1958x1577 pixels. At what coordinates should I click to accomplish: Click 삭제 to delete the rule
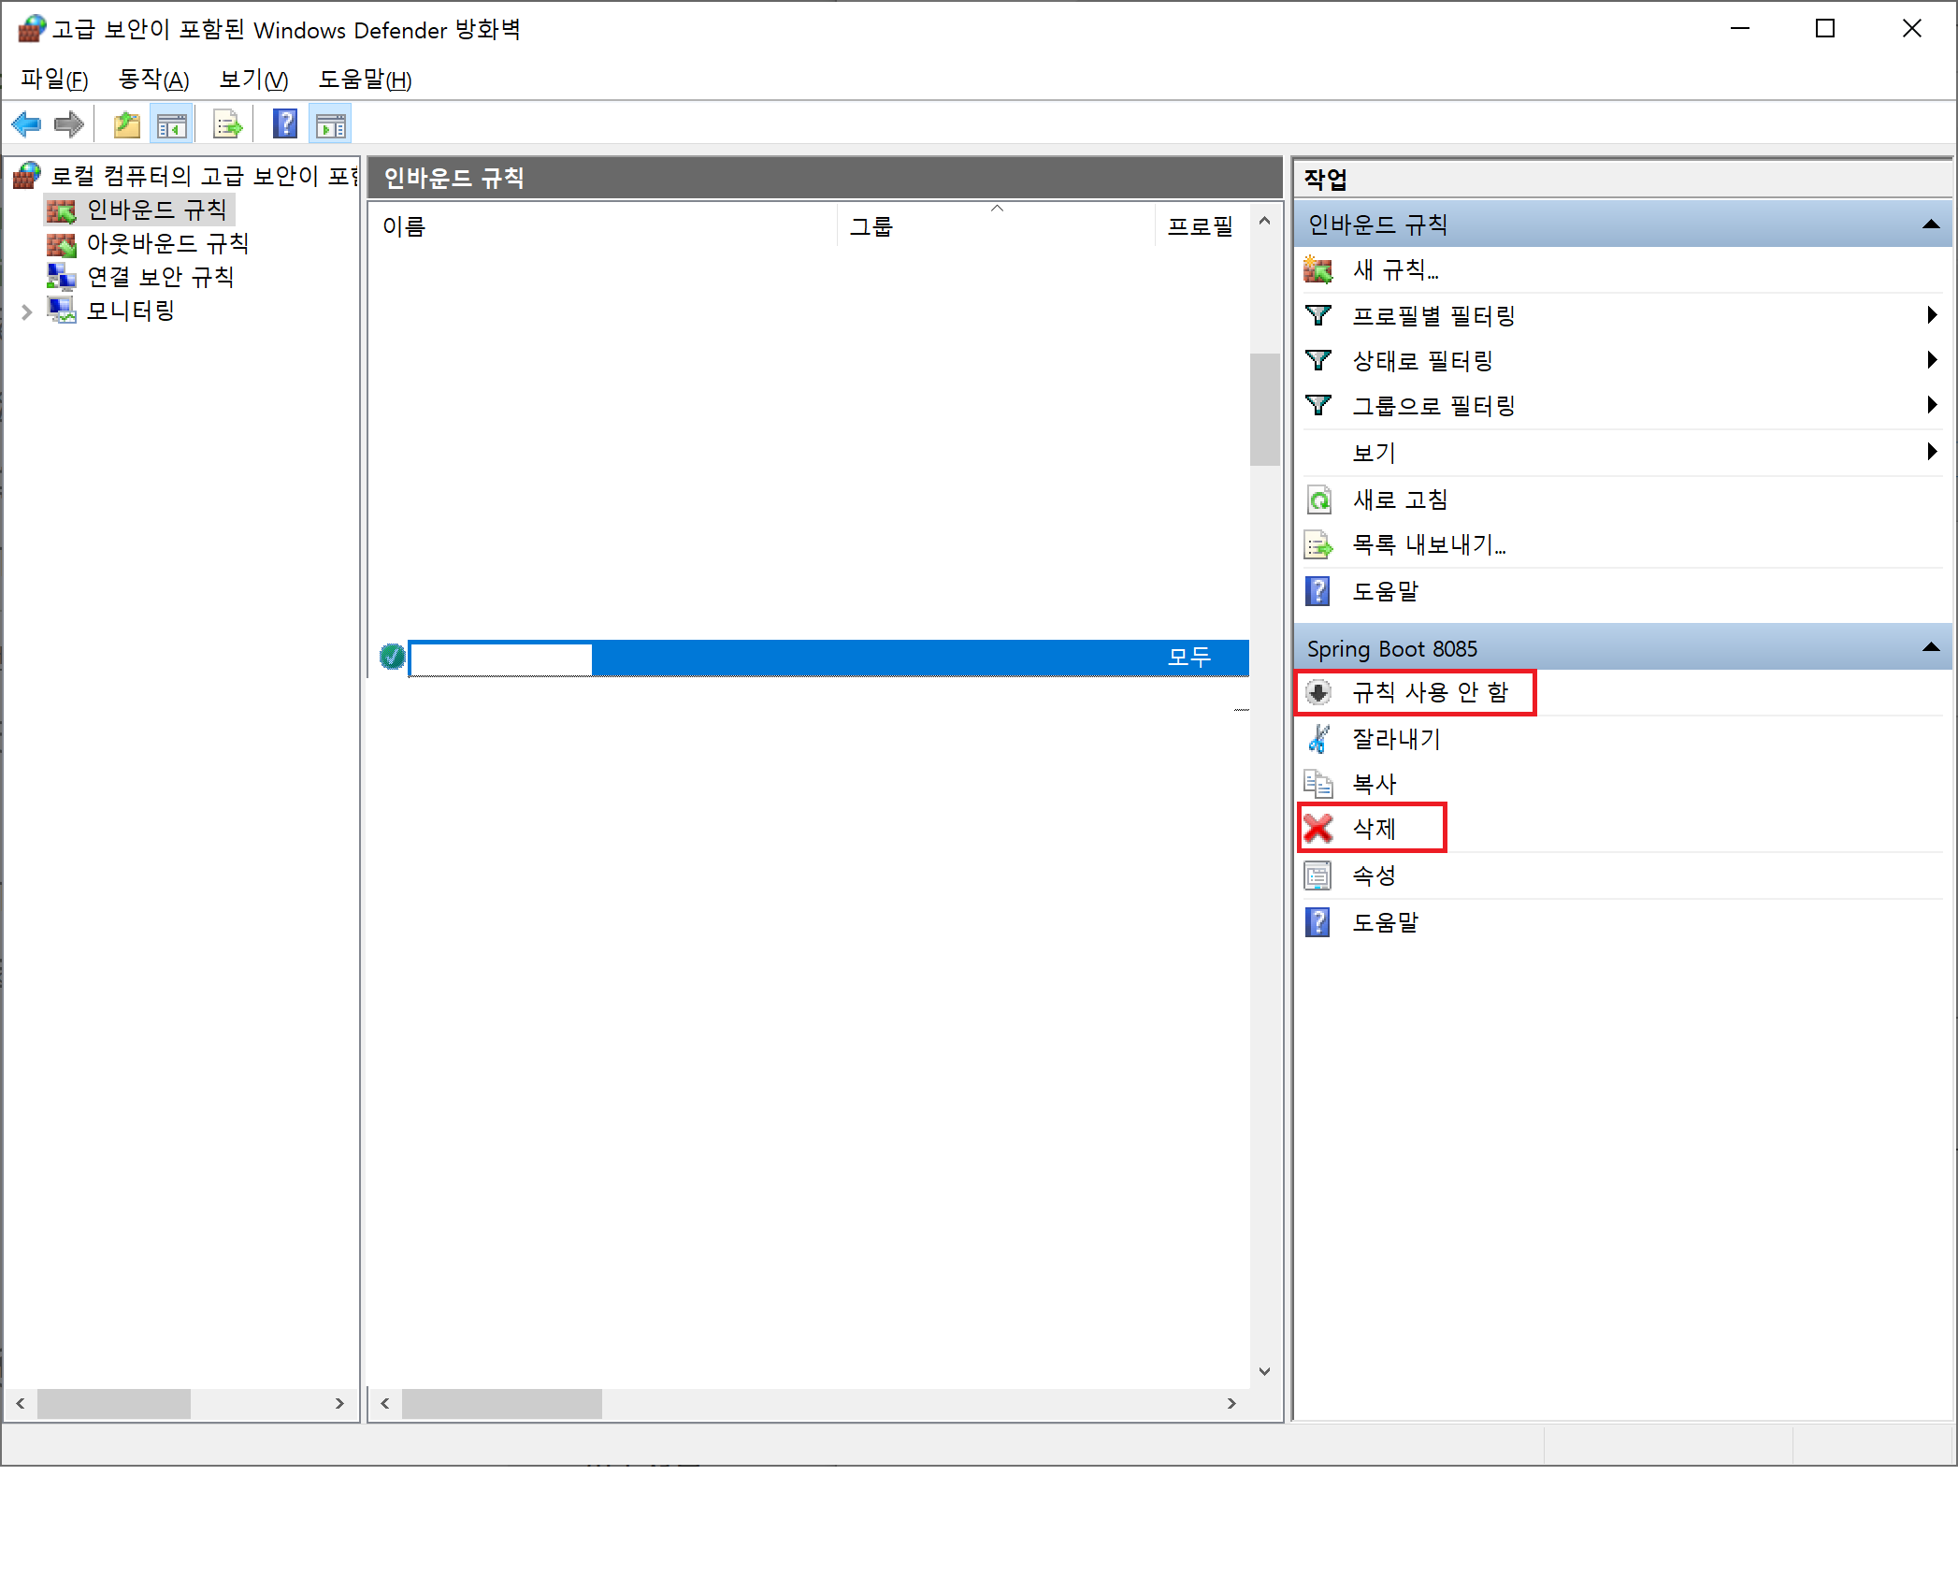pos(1373,829)
